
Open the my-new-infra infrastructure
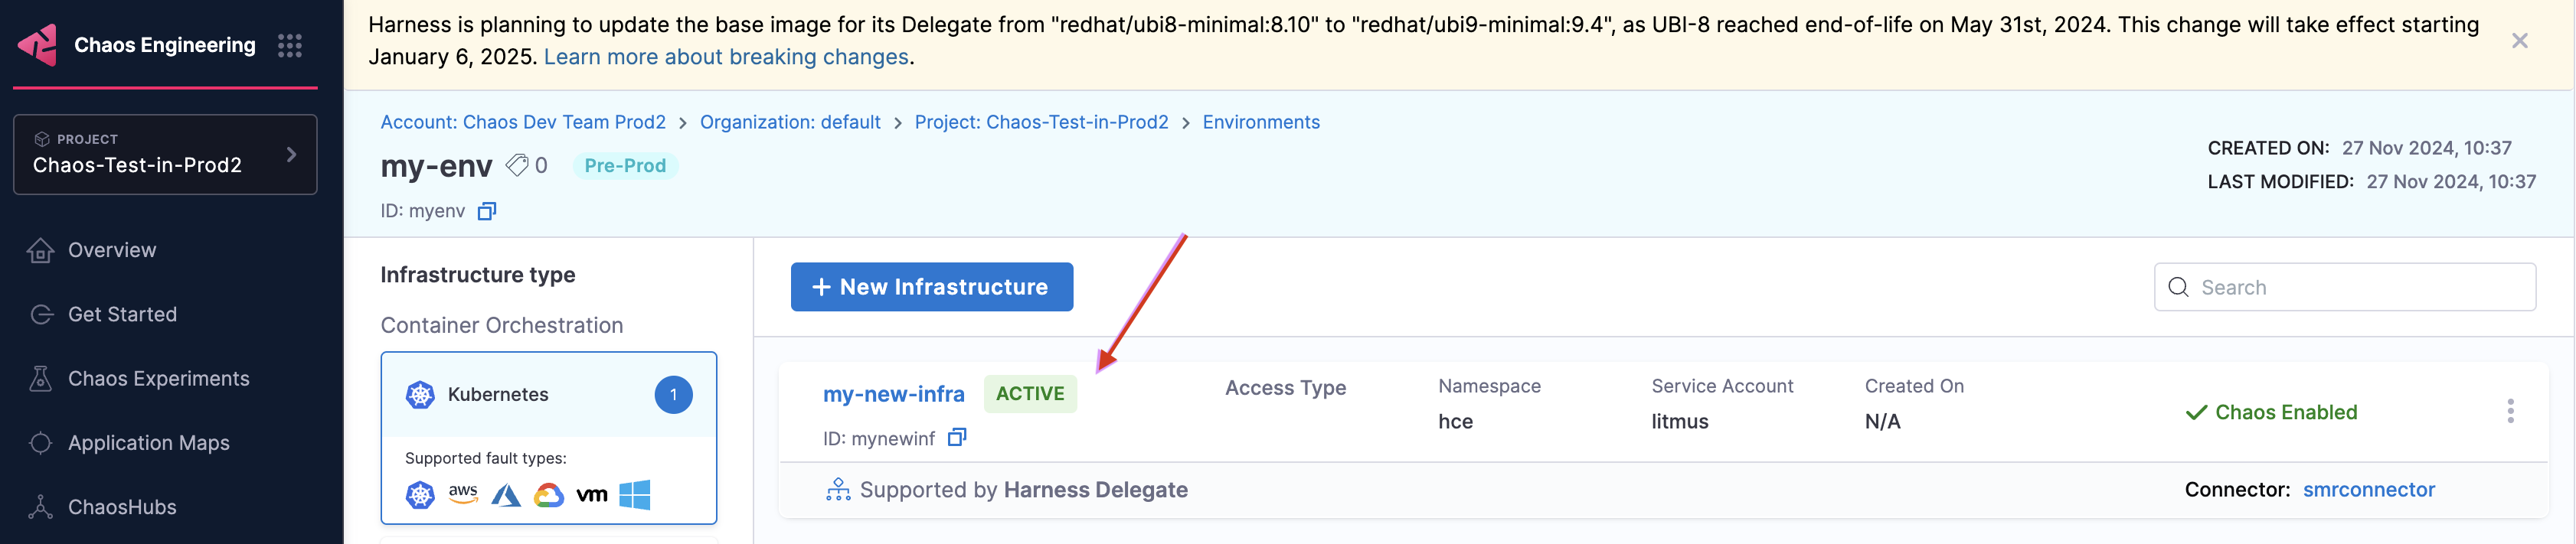click(x=893, y=394)
